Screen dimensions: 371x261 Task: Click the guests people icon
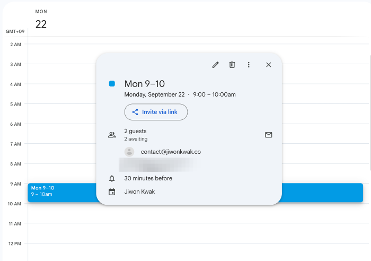pos(112,135)
